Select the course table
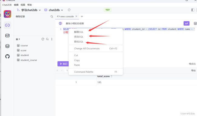 24,46
